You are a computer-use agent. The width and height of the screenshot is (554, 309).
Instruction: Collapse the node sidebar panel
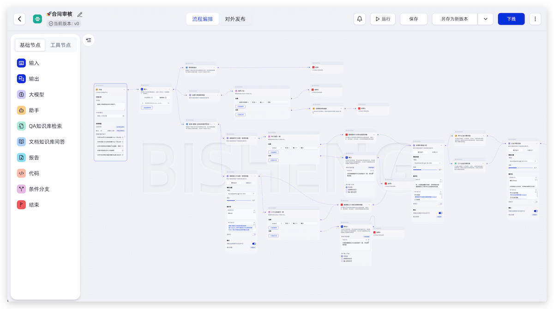click(89, 40)
